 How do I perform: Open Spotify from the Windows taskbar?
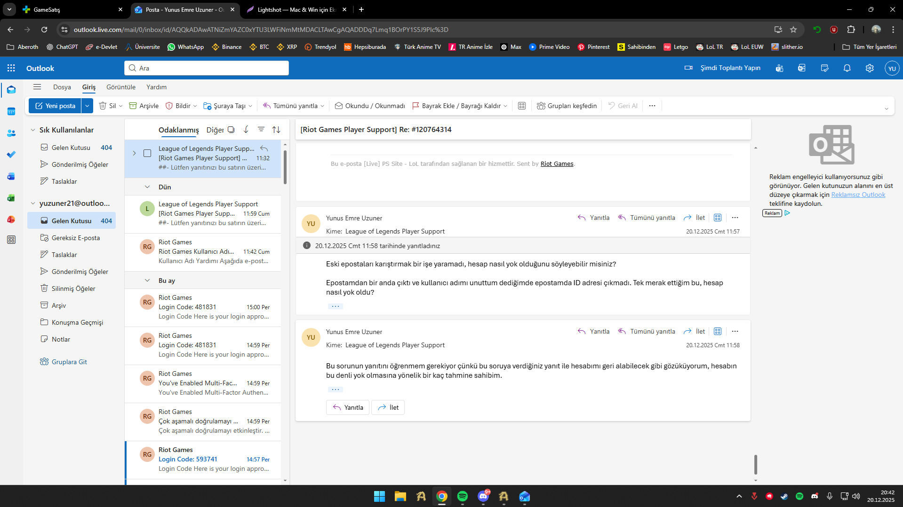pos(463,496)
